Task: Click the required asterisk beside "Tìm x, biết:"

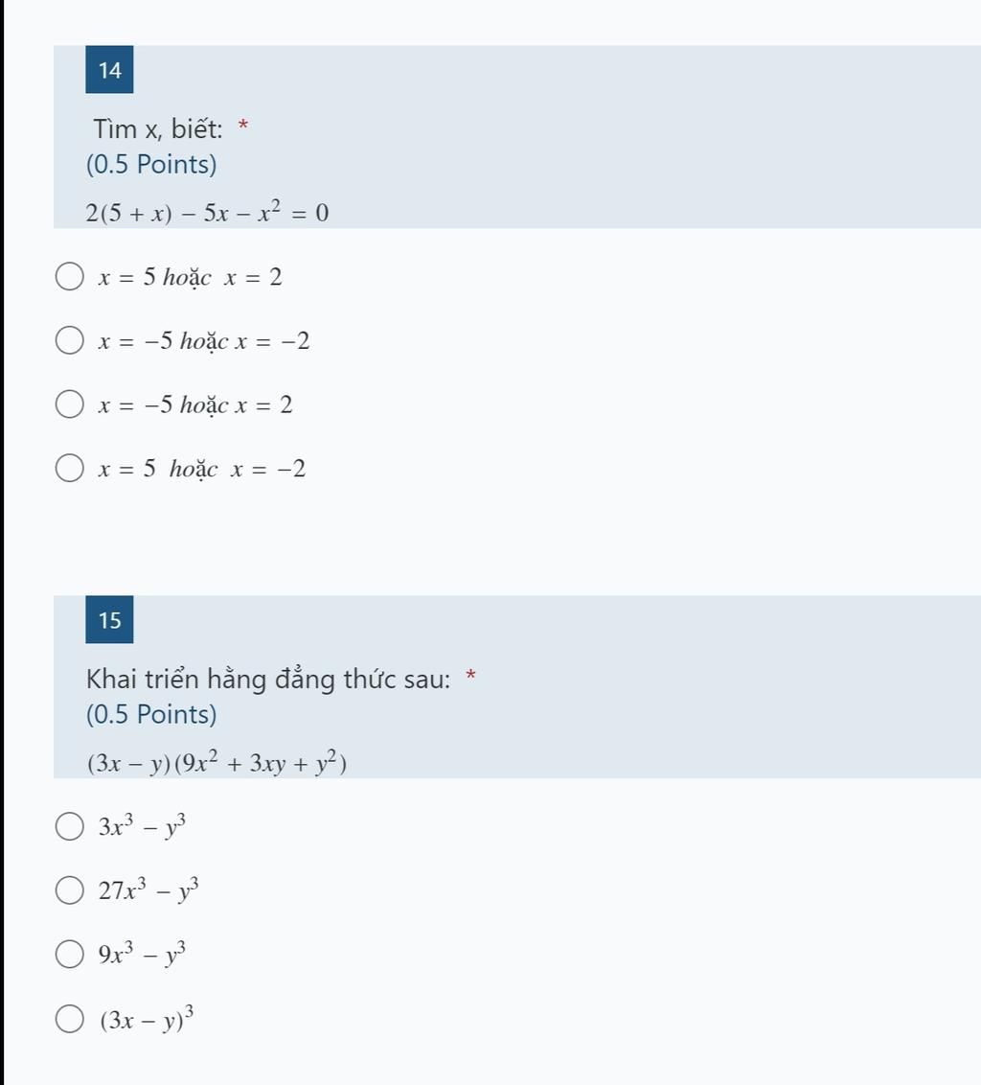Action: coord(243,126)
